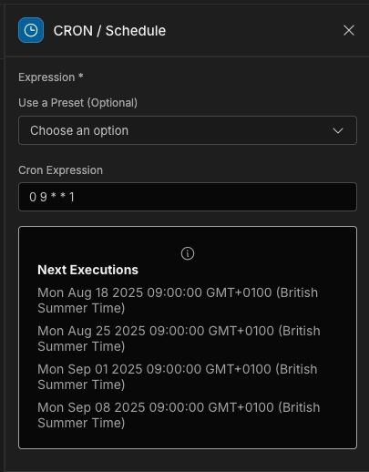Click the 'Expression *' label
The image size is (369, 472).
pos(51,77)
